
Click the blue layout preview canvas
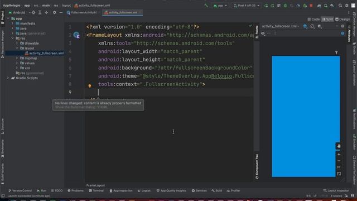coord(306,116)
